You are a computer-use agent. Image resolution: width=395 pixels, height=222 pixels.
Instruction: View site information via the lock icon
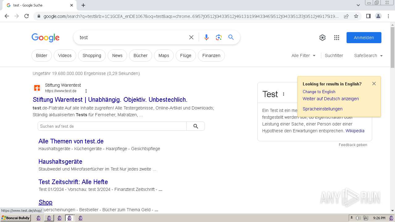pyautogui.click(x=39, y=16)
